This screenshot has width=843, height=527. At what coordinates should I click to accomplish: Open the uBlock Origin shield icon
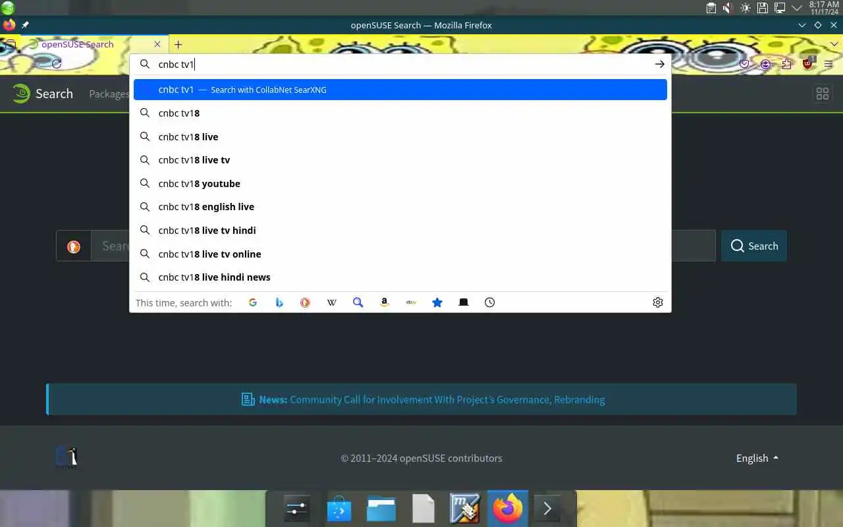coord(808,63)
